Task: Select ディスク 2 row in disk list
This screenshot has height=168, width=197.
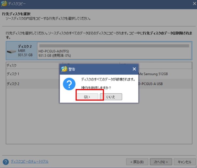Action: (99, 84)
